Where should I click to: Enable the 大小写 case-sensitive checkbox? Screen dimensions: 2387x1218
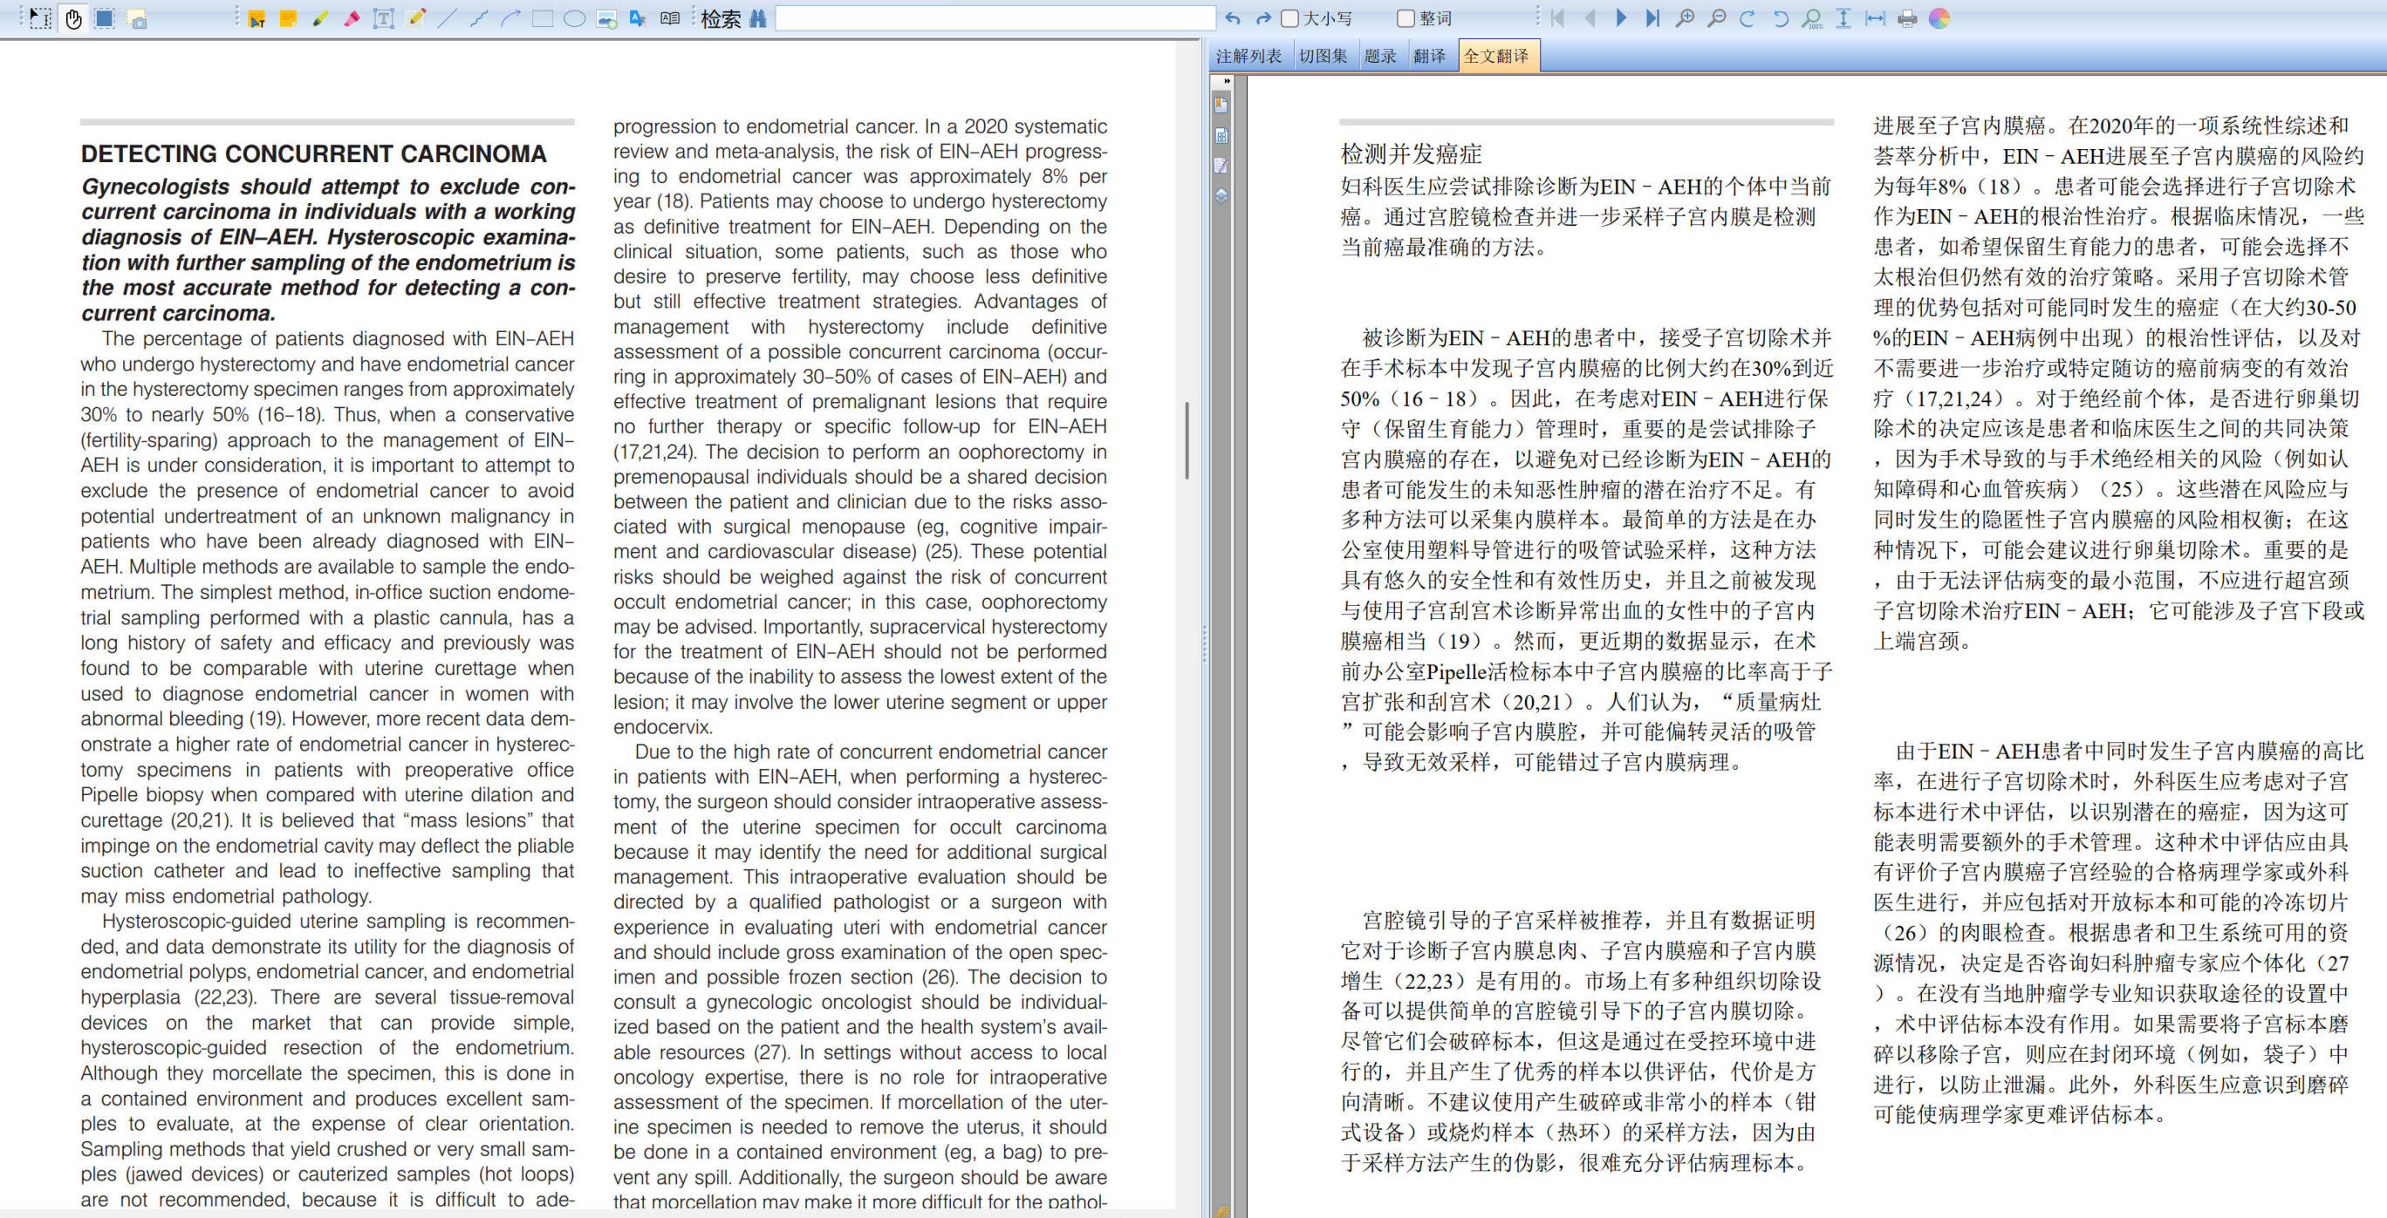point(1289,18)
